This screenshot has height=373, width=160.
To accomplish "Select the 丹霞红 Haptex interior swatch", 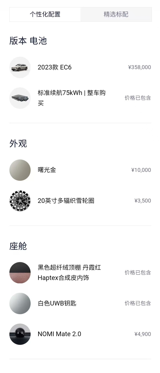I will pos(20,272).
